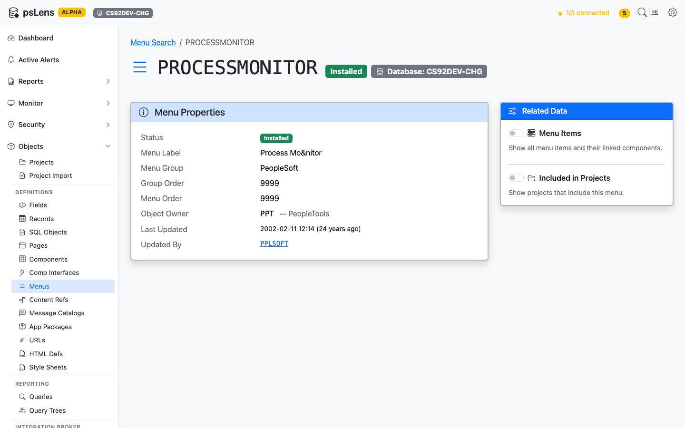The width and height of the screenshot is (685, 428).
Task: Click the URLs link icon
Action: [22, 340]
